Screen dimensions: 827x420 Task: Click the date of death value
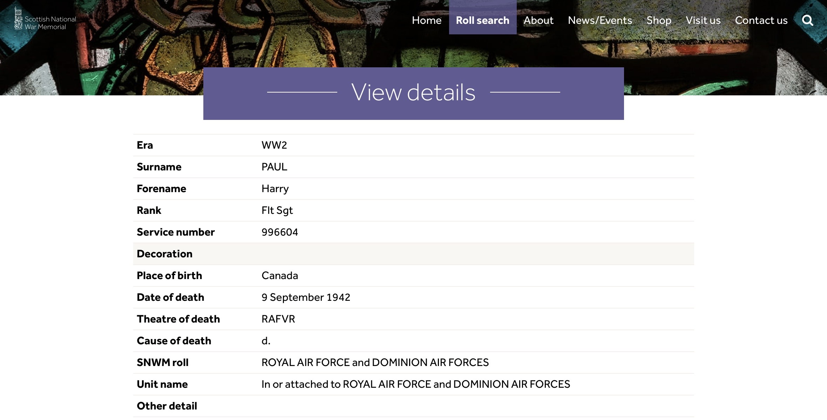coord(306,297)
